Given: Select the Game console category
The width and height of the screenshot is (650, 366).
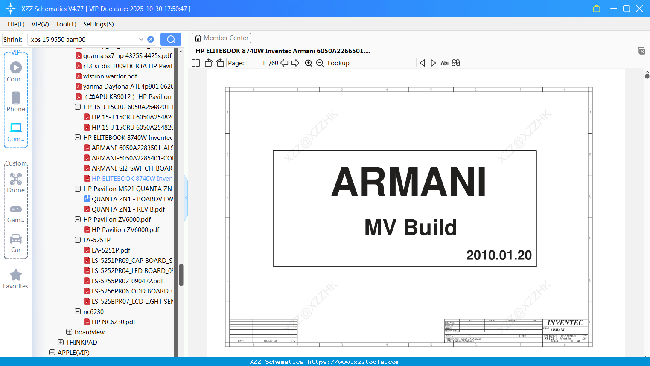Looking at the screenshot, I should pos(16,214).
